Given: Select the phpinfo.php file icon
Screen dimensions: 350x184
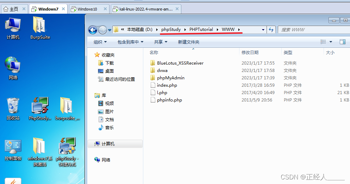Looking at the screenshot, I should [153, 100].
